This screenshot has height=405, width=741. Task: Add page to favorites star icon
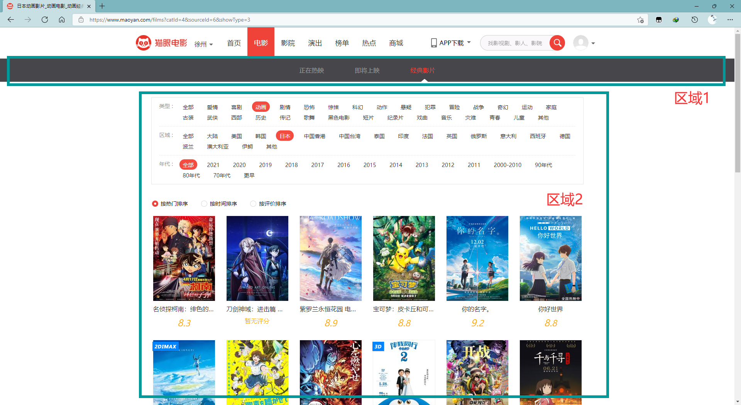coord(641,20)
